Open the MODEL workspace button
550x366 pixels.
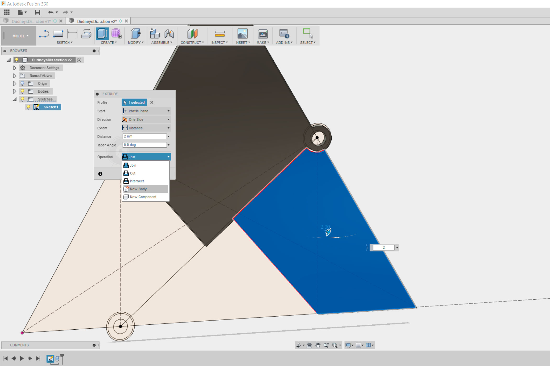pos(20,36)
